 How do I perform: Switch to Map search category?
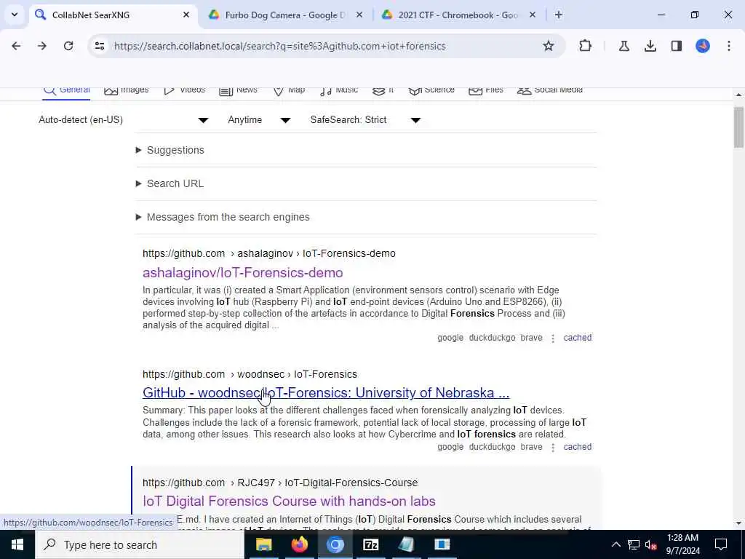click(289, 90)
